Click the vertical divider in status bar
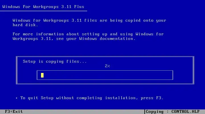Image resolution: width=205 pixels, height=114 pixels. tap(145, 112)
